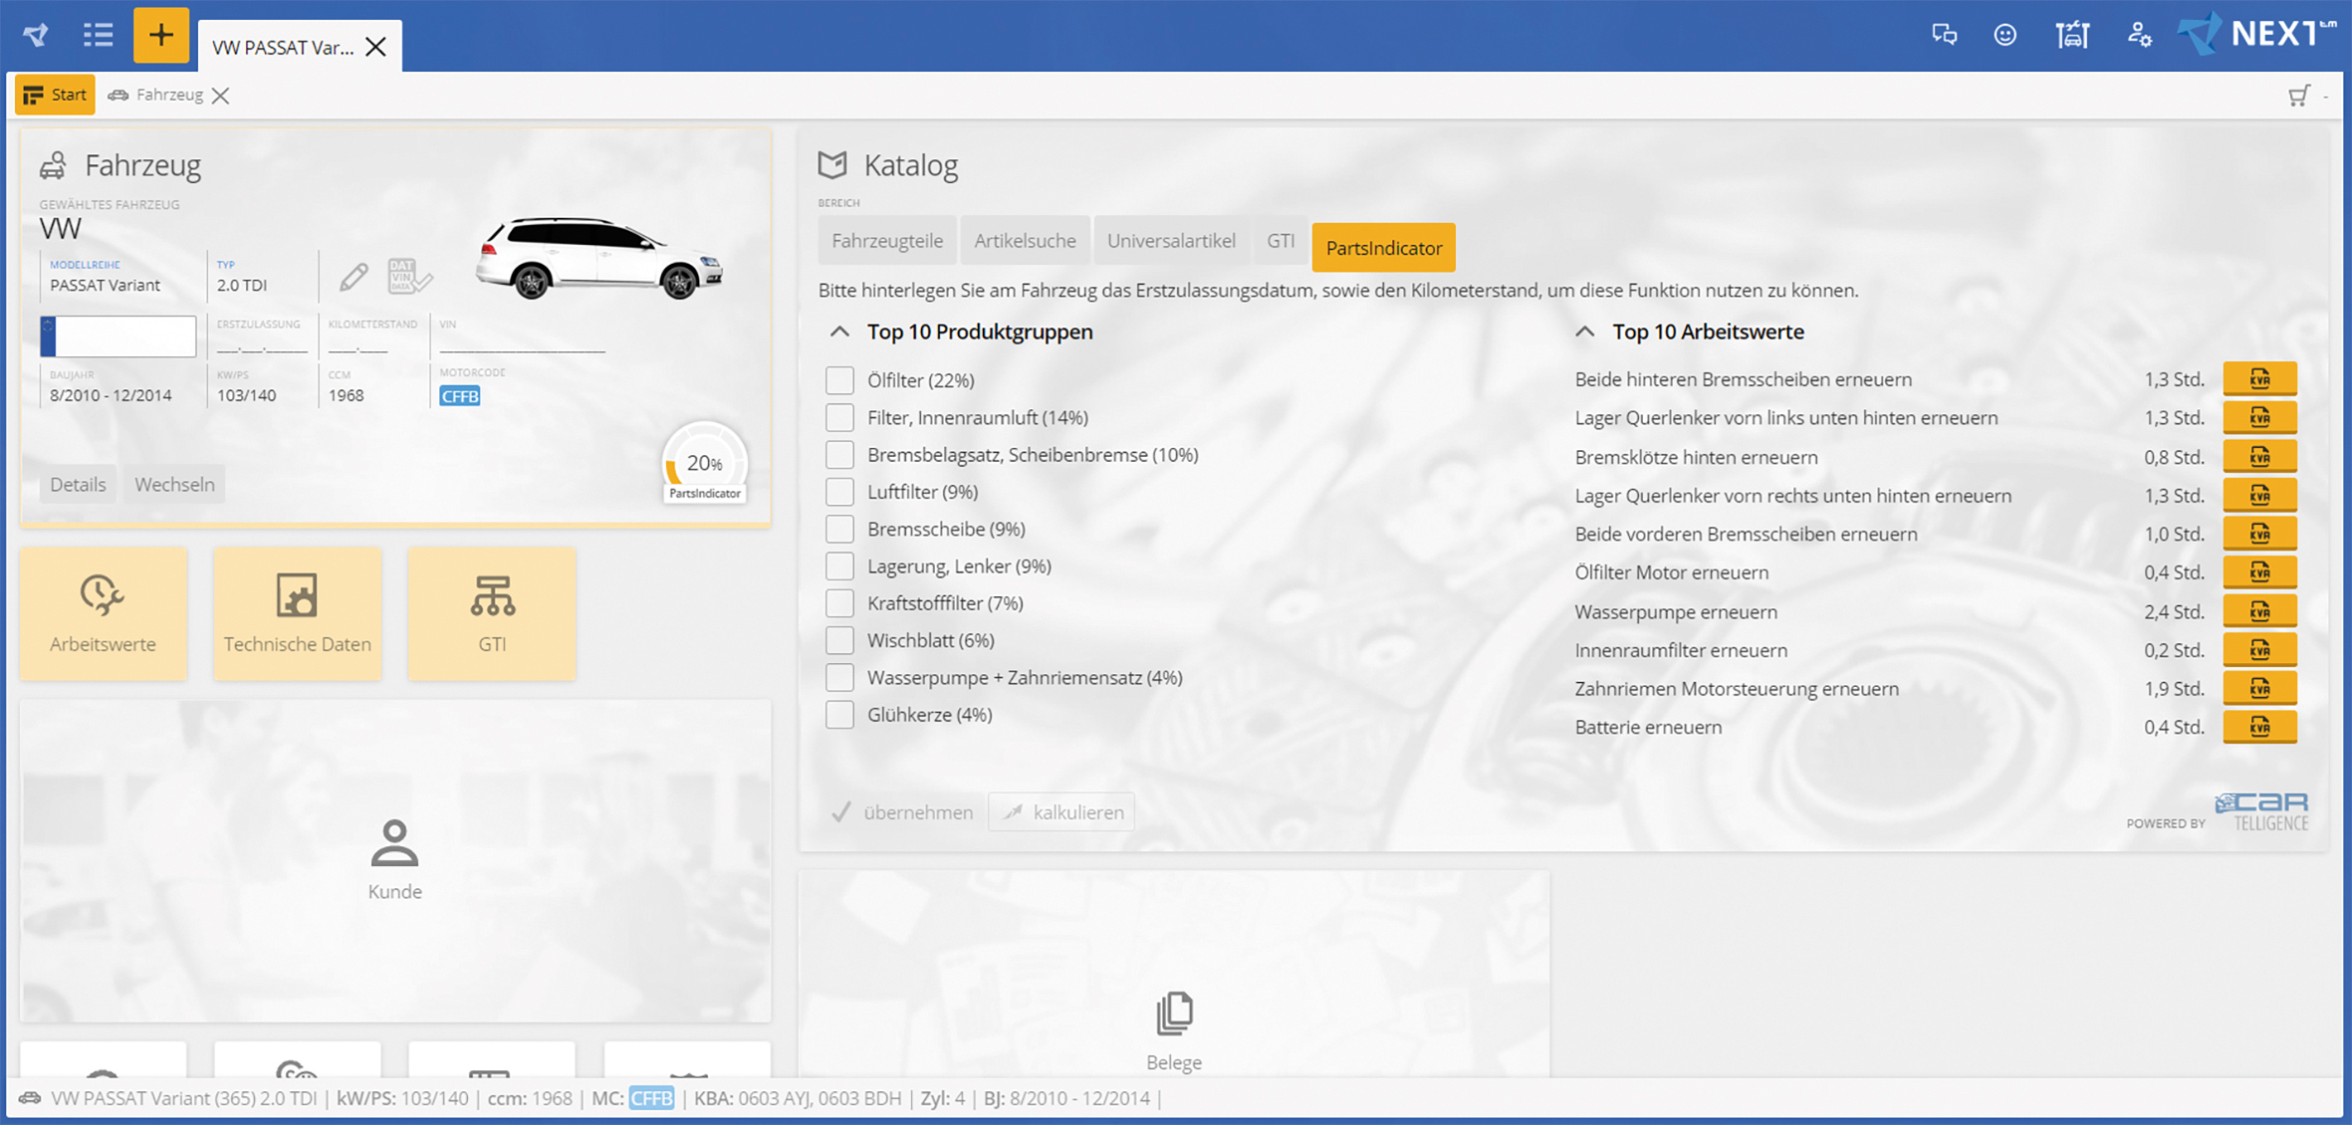Click labor icon for Lager Querlenker vorn links
This screenshot has height=1125, width=2352.
click(2259, 418)
